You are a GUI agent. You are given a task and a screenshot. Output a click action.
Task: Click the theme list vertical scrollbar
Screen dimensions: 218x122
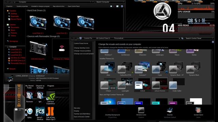tap(212, 77)
